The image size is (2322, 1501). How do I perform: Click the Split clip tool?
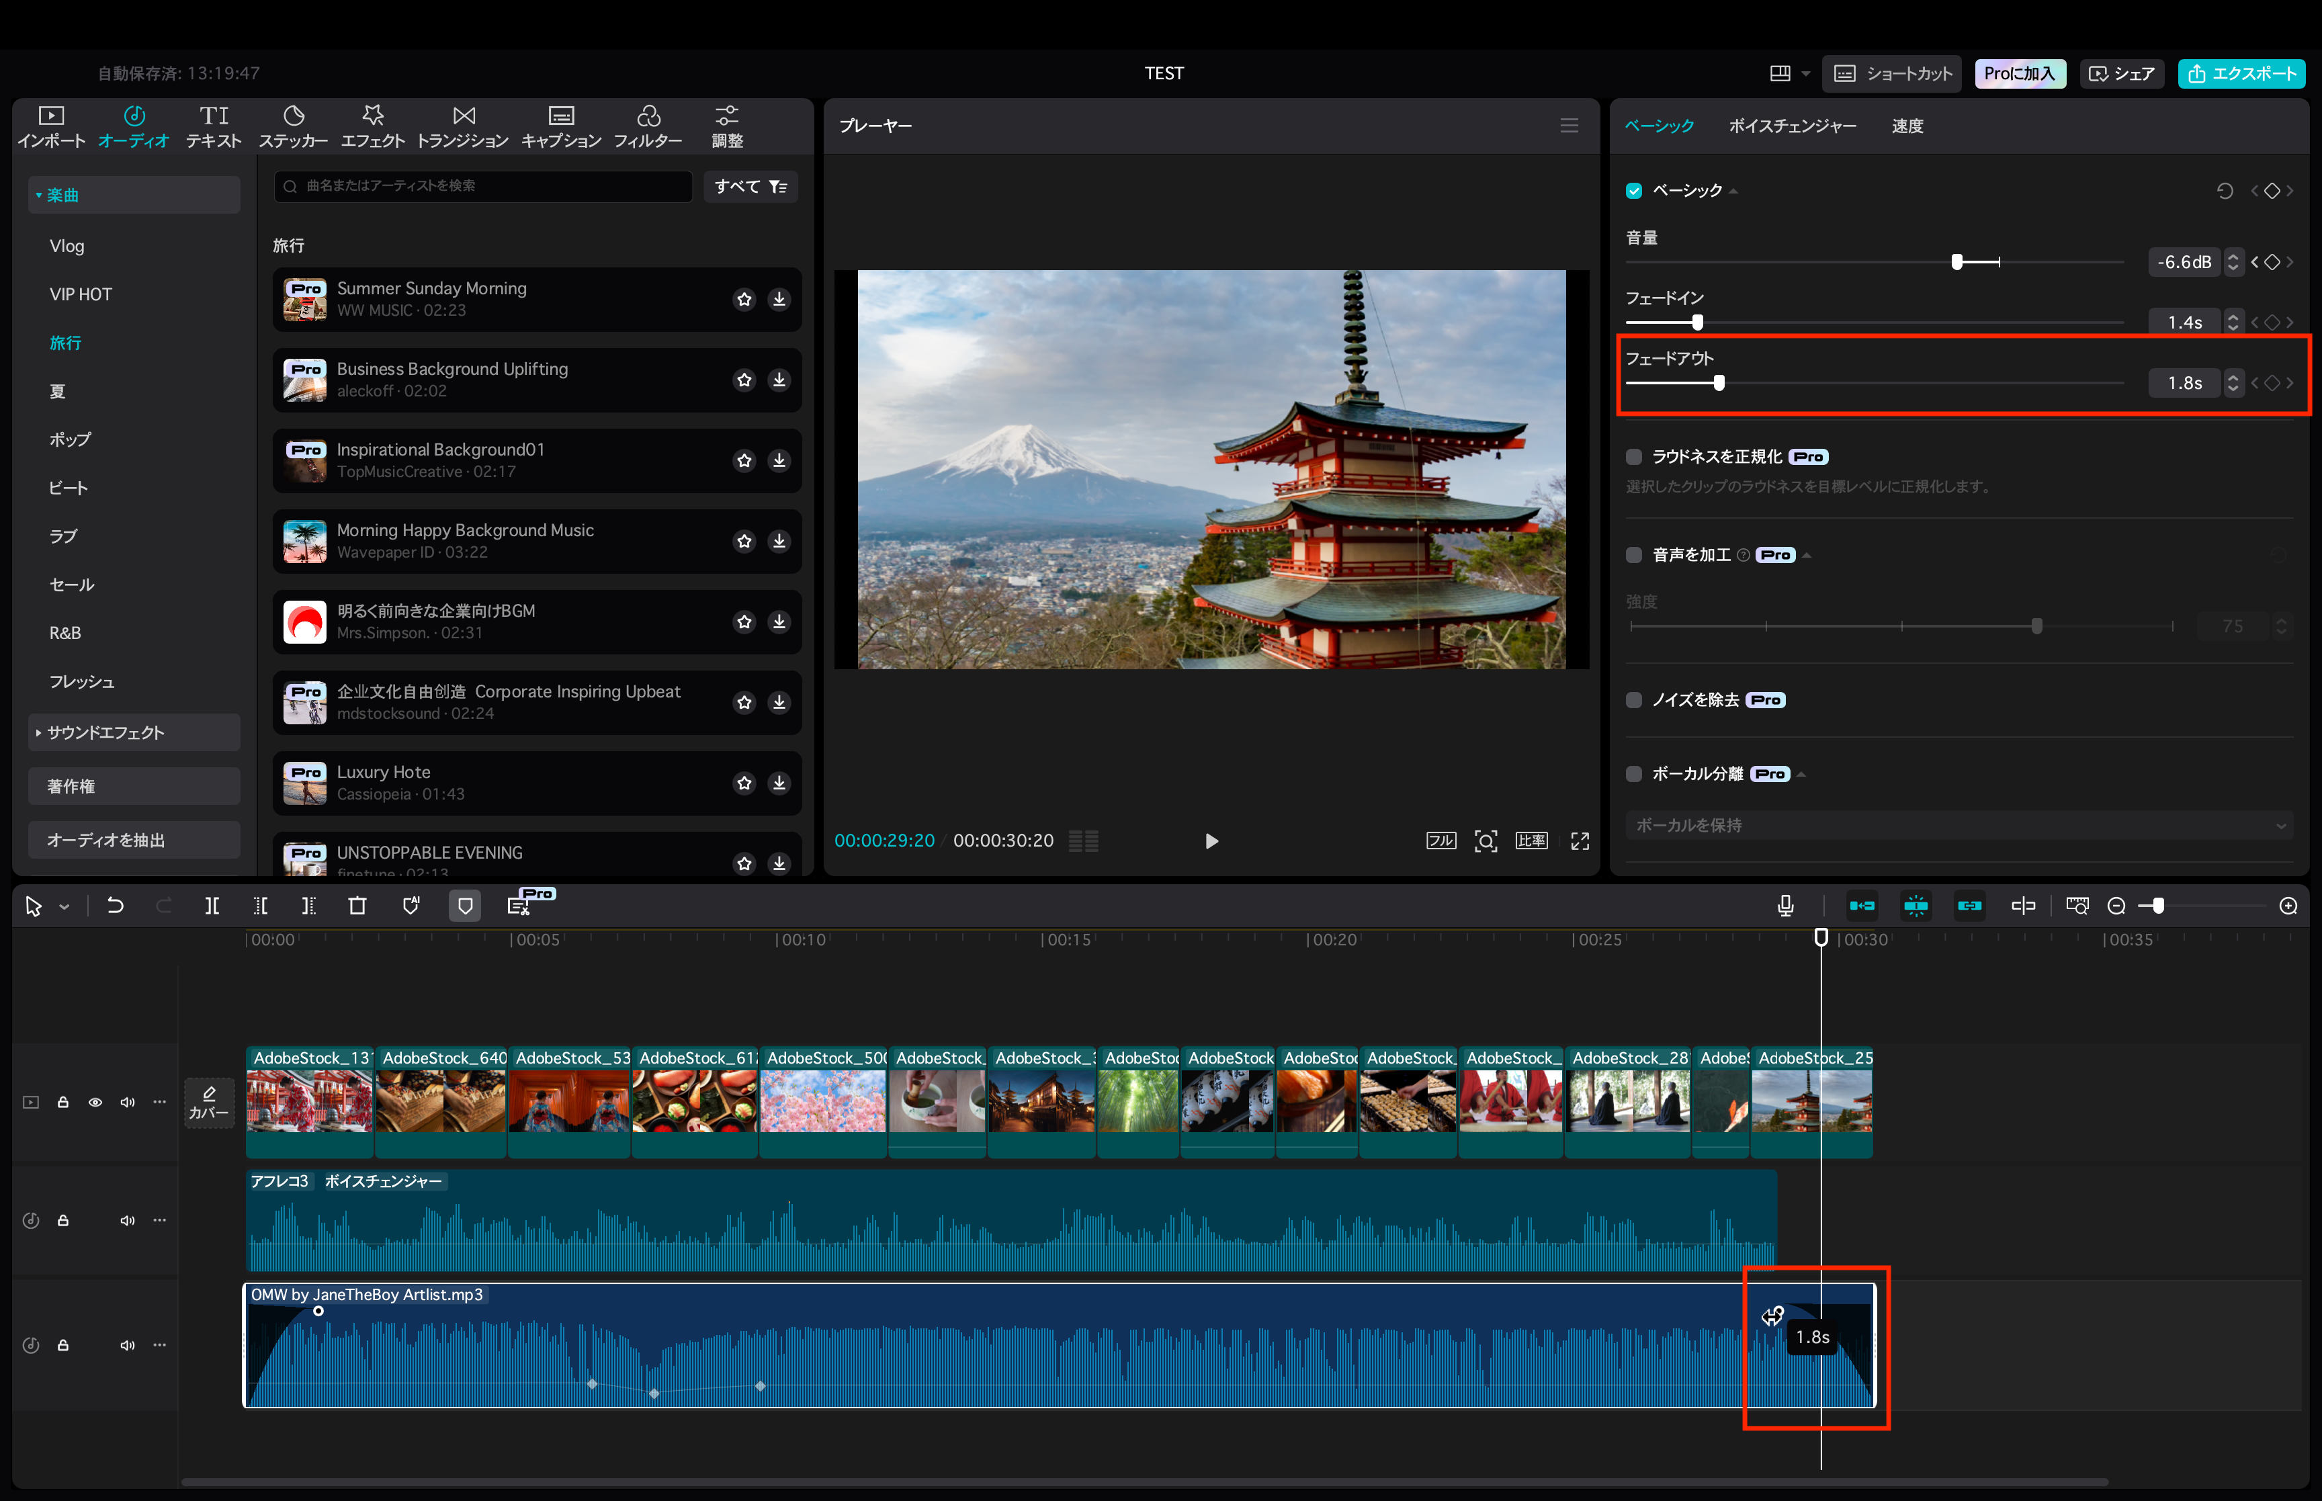(212, 906)
